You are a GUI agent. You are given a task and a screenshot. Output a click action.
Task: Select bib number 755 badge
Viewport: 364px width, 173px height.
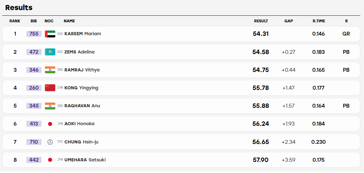coord(34,34)
